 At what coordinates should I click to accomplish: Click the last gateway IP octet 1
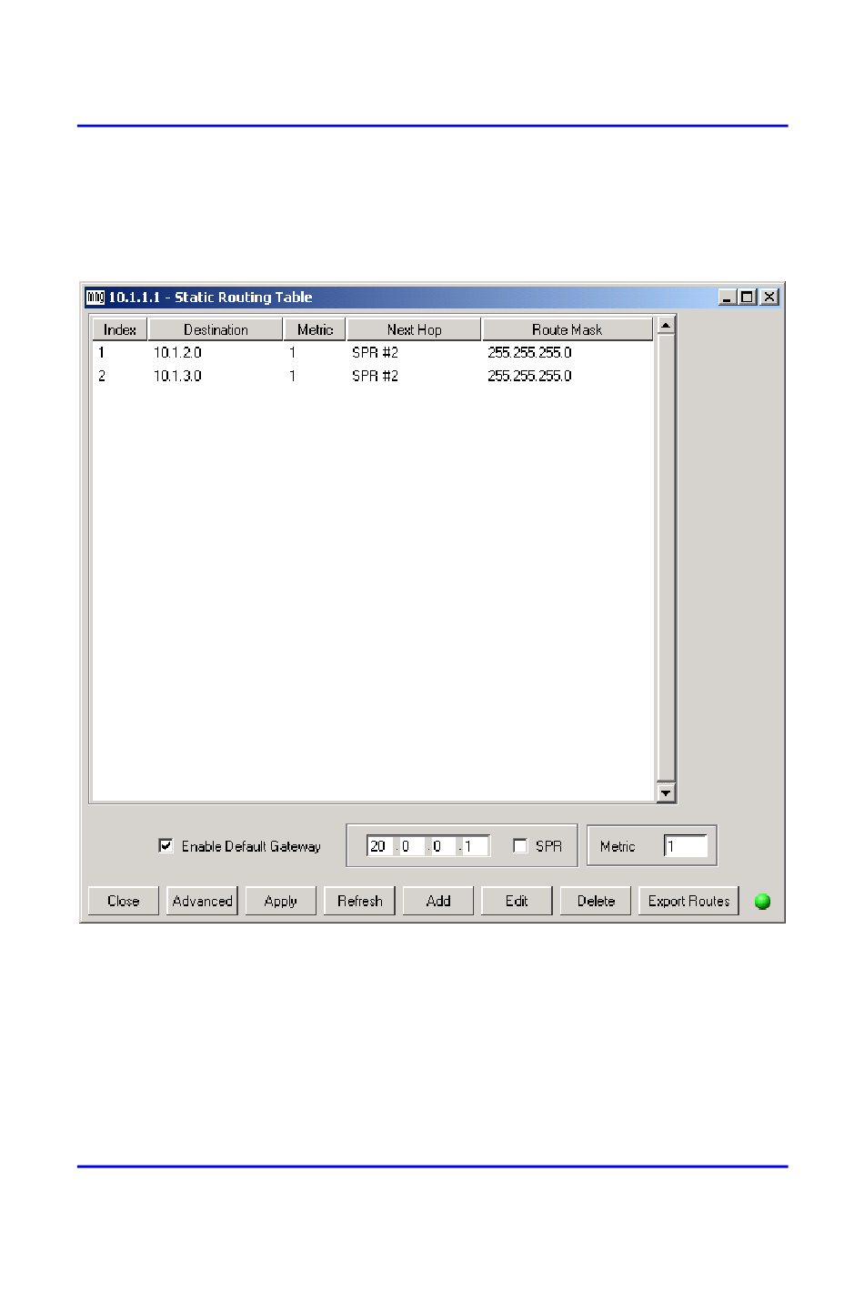coord(475,846)
